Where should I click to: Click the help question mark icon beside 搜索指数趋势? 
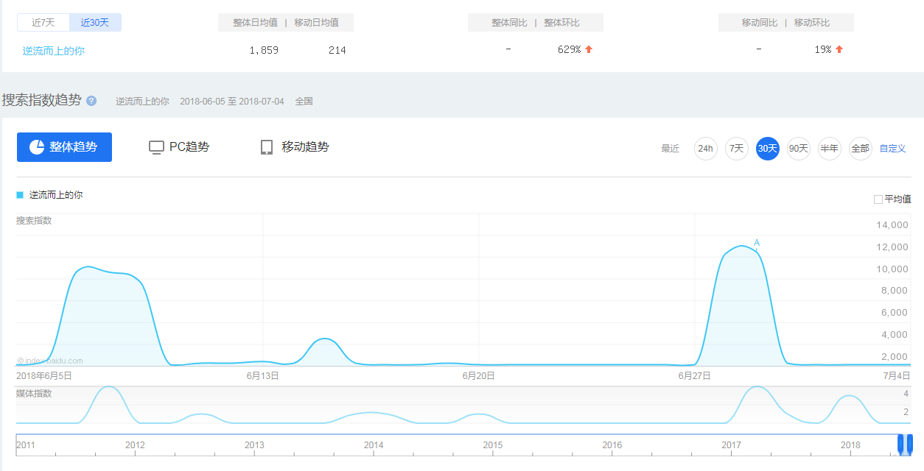point(91,101)
